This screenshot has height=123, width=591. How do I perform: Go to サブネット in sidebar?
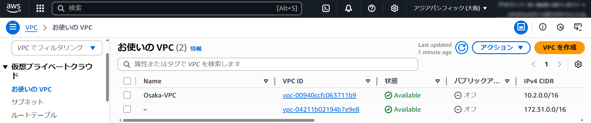tap(28, 102)
